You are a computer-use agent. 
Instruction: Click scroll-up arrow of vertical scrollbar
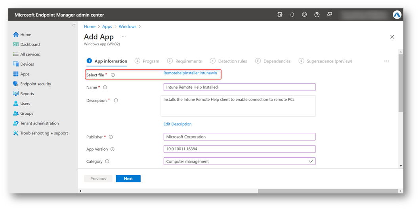click(401, 52)
